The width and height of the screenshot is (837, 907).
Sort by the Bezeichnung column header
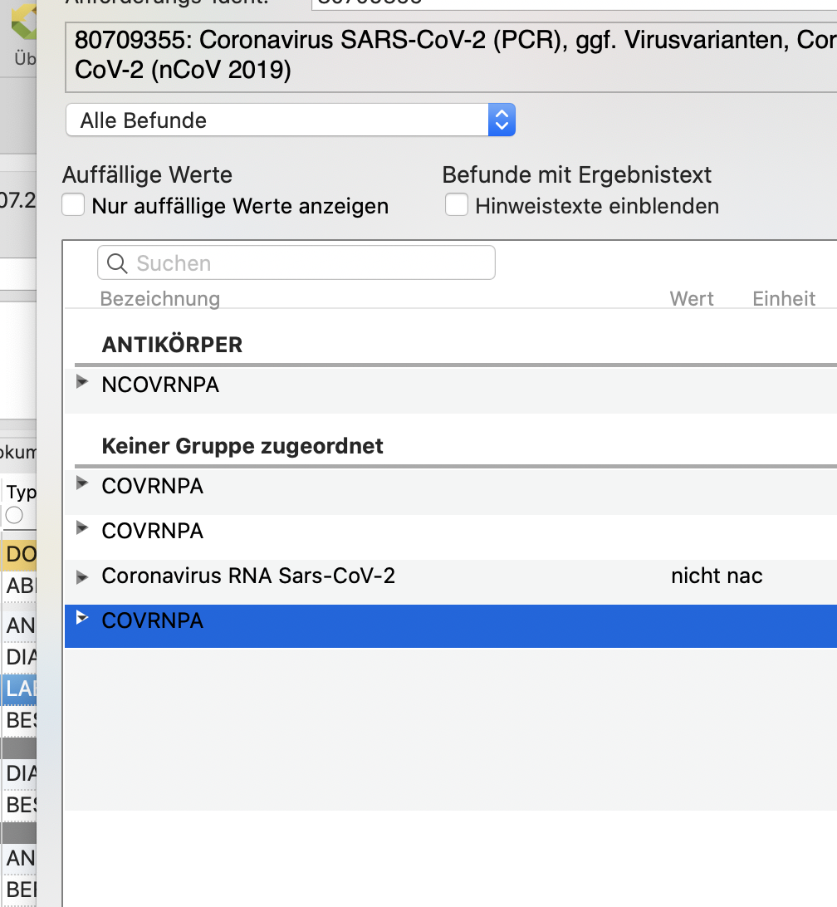(159, 298)
